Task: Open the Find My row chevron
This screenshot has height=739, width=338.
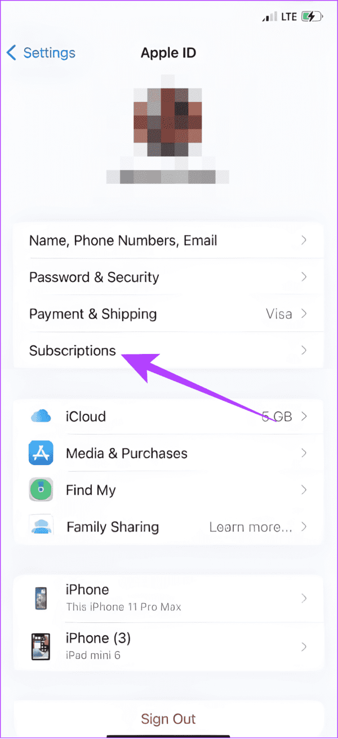Action: 304,490
